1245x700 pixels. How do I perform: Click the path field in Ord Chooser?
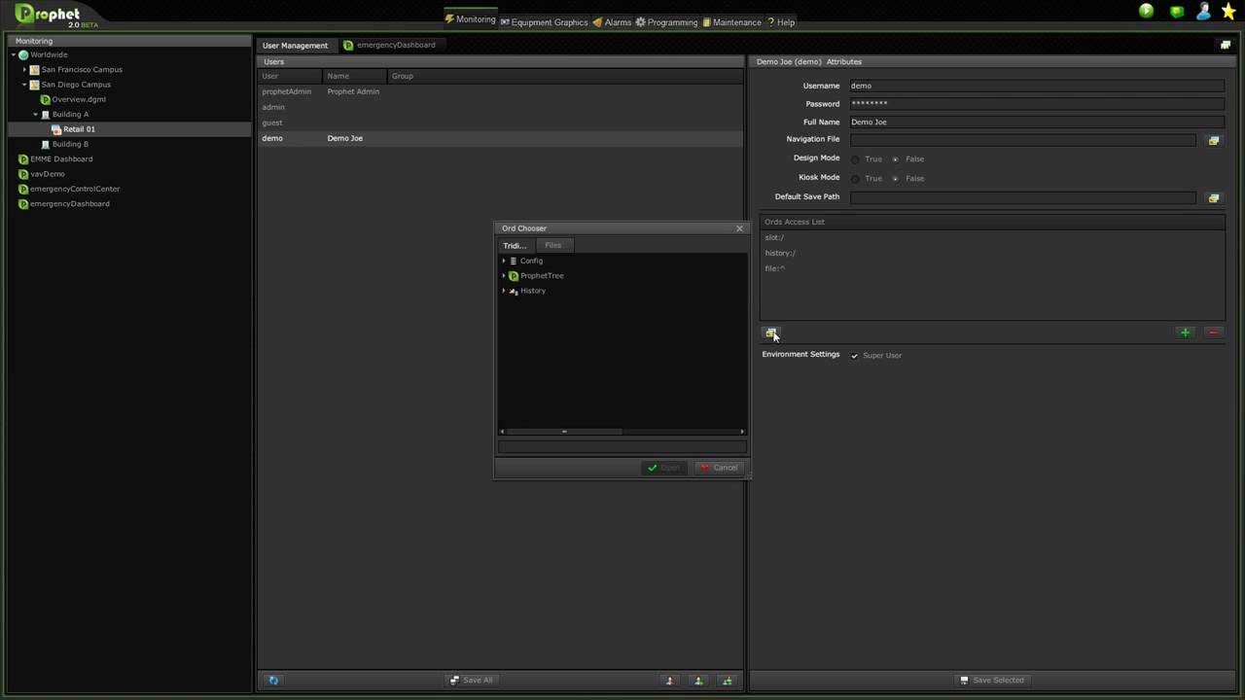[x=622, y=447]
